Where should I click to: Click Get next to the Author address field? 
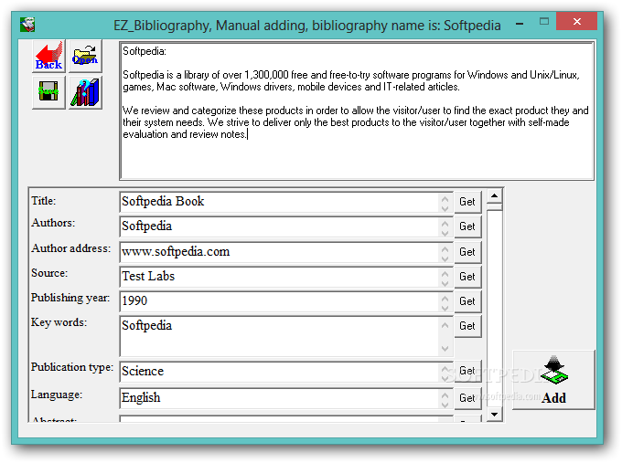(467, 252)
